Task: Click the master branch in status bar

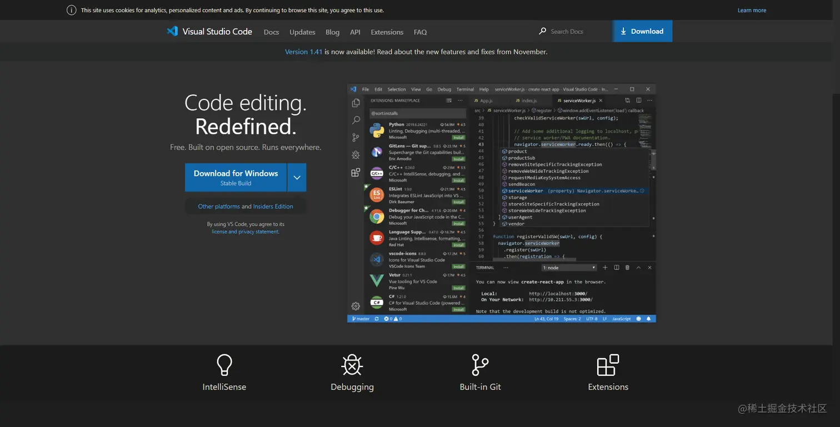Action: (x=360, y=319)
